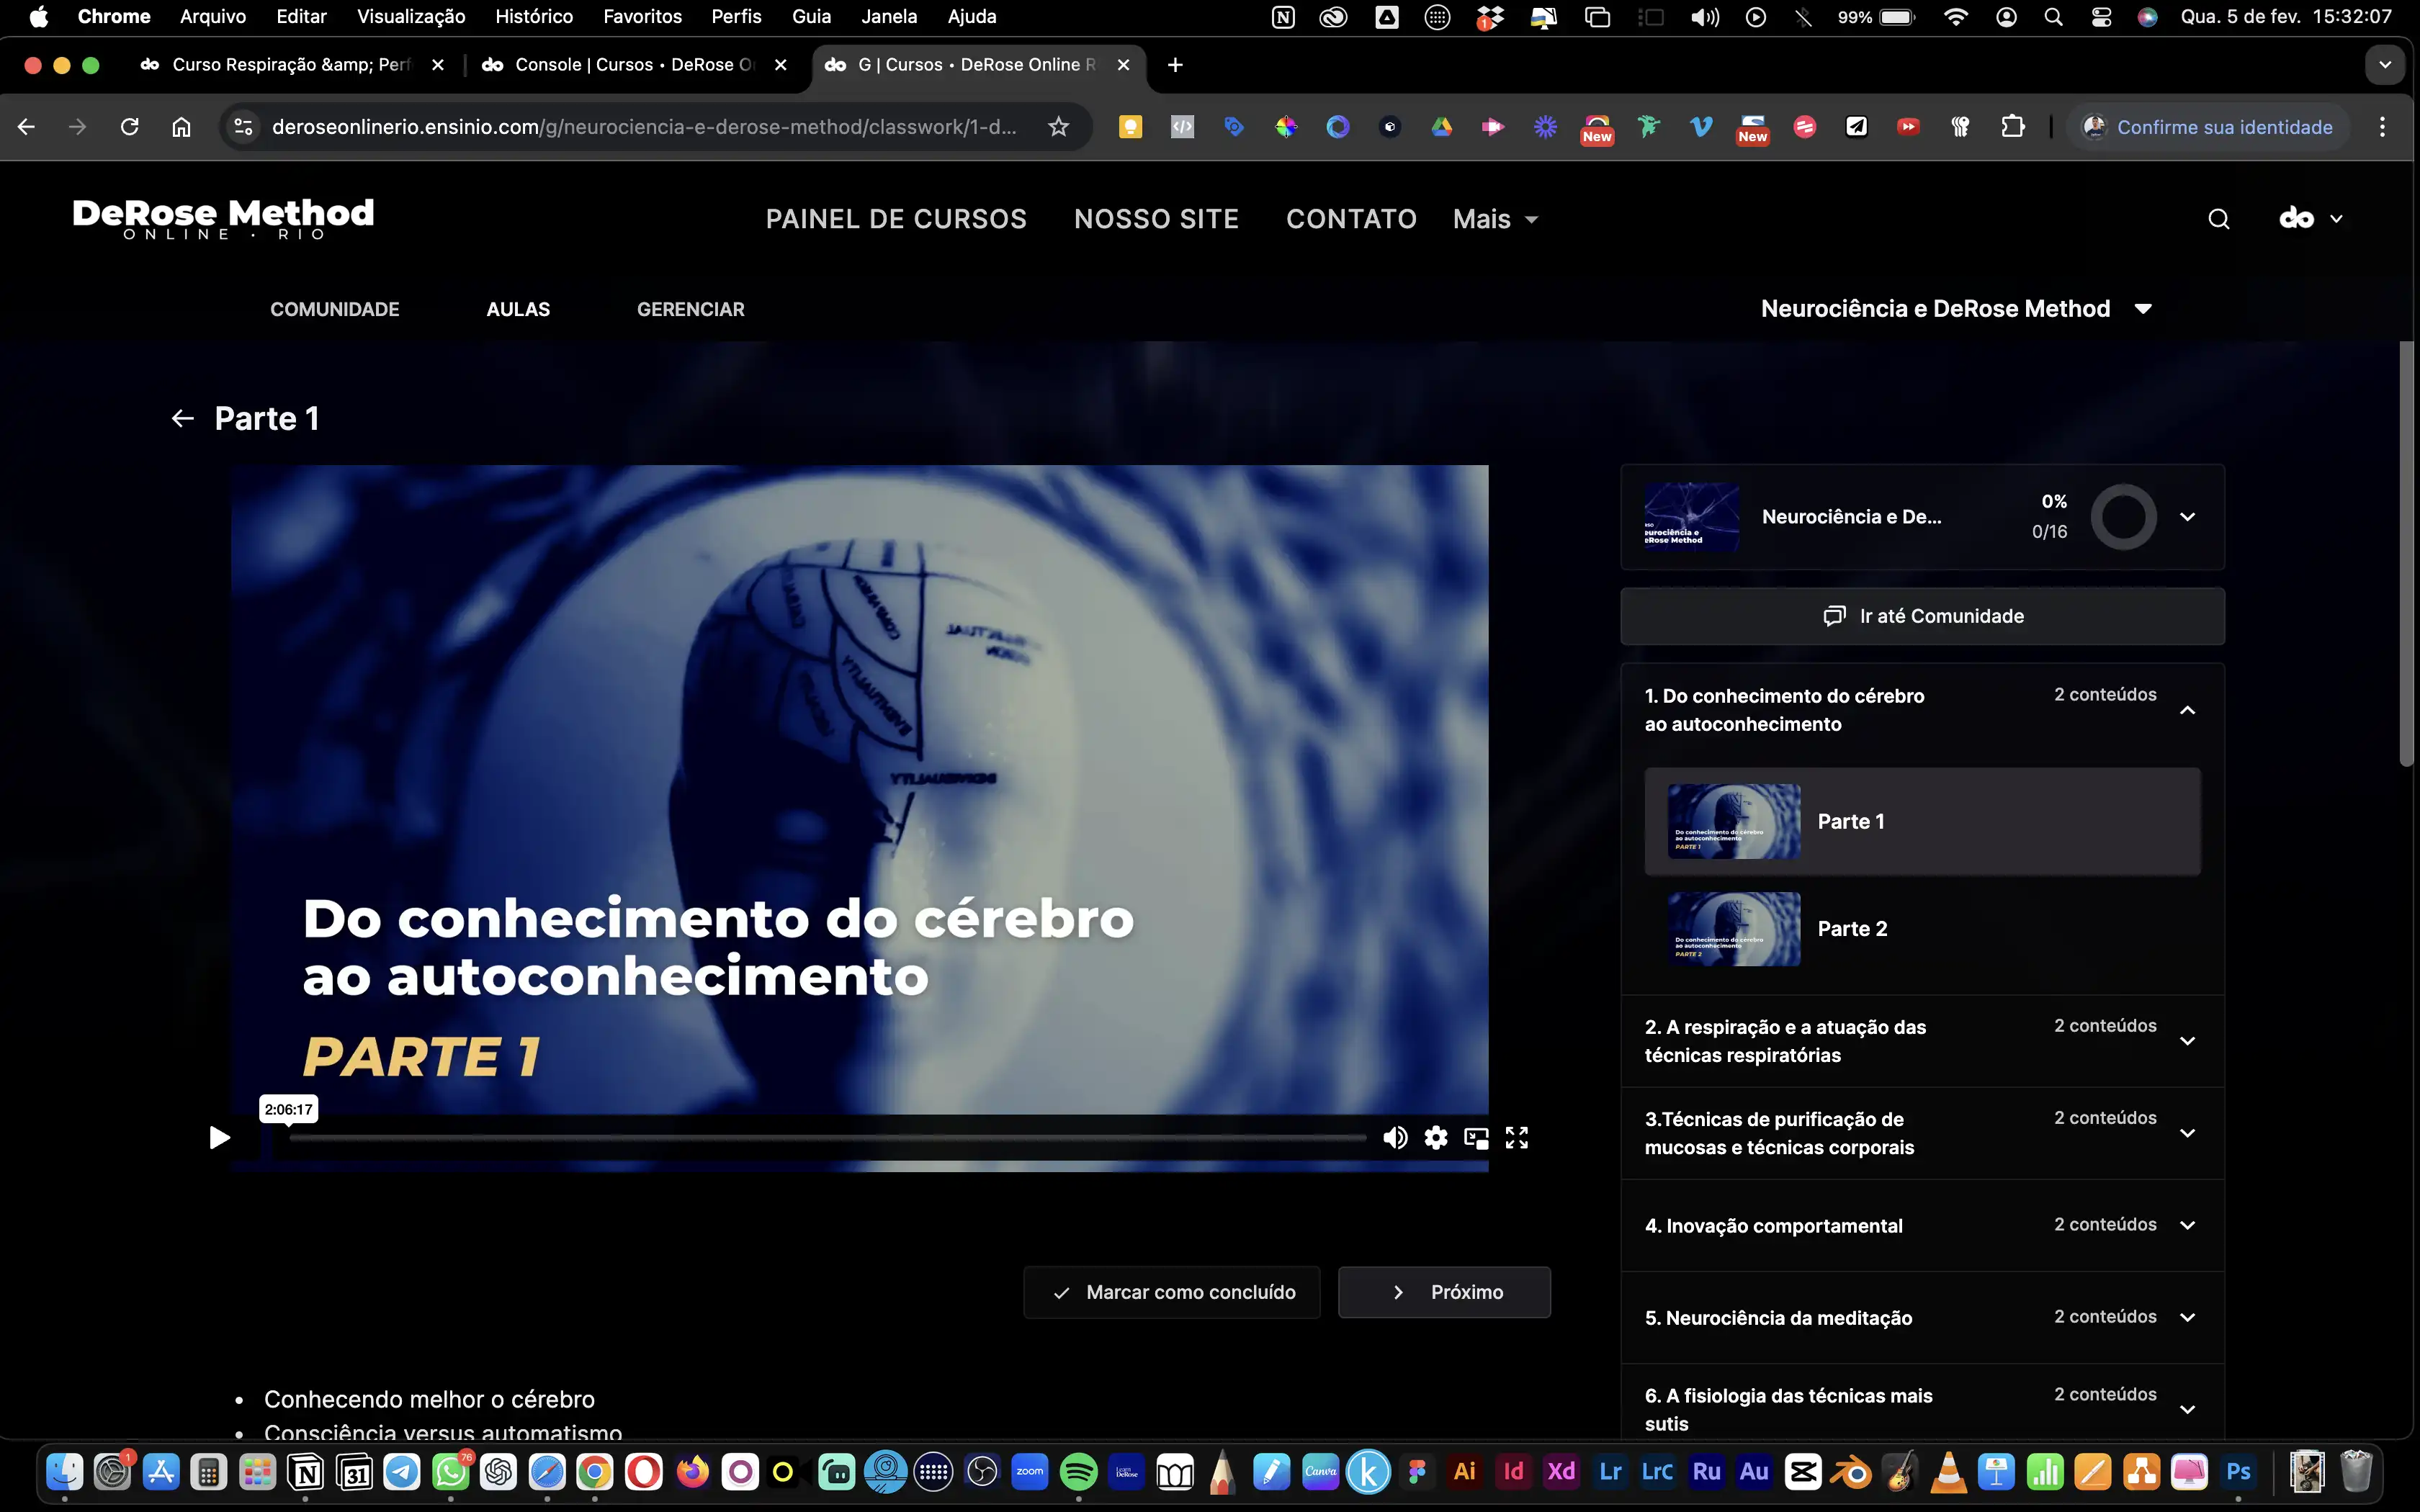Open Chrome extensions puzzle icon
Screen dimensions: 2420x1512
2012,127
